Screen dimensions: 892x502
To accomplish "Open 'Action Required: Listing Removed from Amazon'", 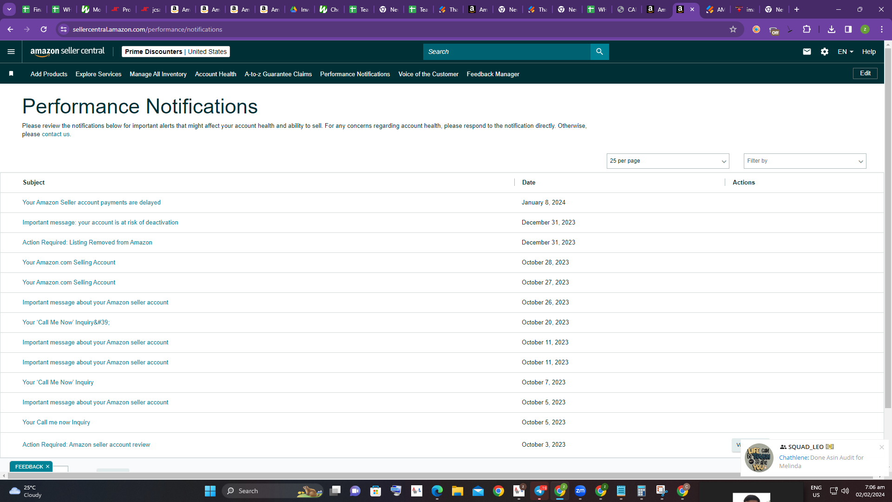I will coord(87,243).
